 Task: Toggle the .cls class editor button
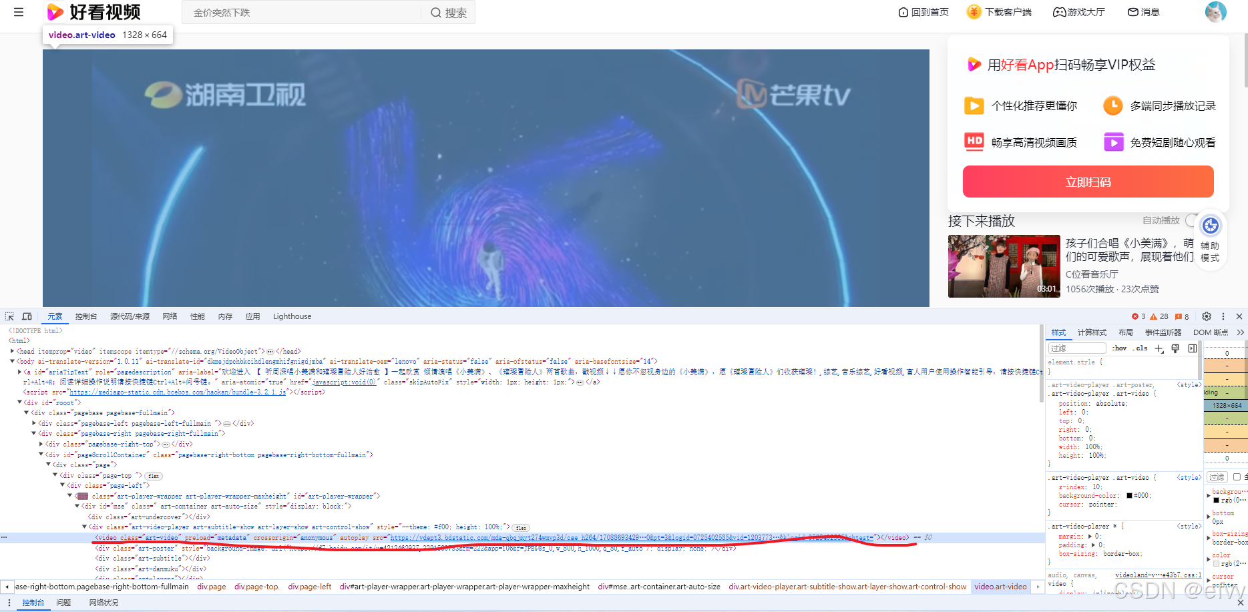coord(1140,348)
